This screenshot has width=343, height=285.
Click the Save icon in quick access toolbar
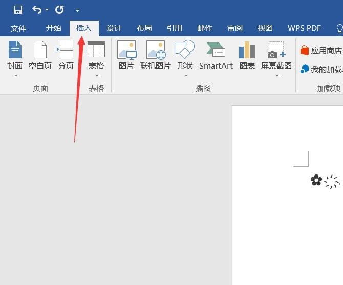pyautogui.click(x=18, y=10)
